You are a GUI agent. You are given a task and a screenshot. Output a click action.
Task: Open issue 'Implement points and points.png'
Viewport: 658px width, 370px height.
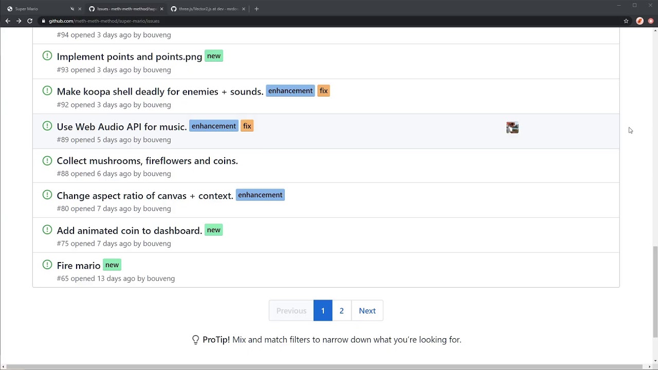pyautogui.click(x=130, y=57)
